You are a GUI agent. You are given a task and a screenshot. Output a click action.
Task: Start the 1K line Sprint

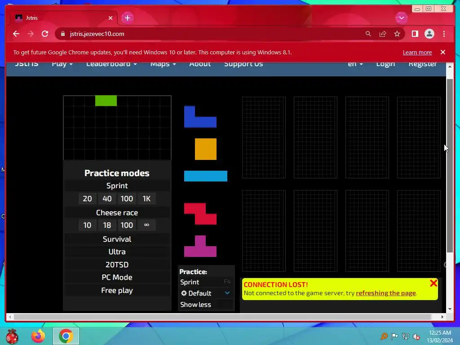[146, 199]
